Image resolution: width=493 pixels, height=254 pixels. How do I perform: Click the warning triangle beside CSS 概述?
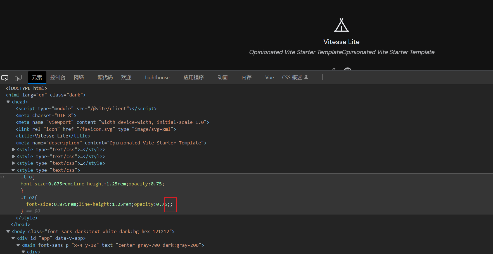click(x=306, y=77)
